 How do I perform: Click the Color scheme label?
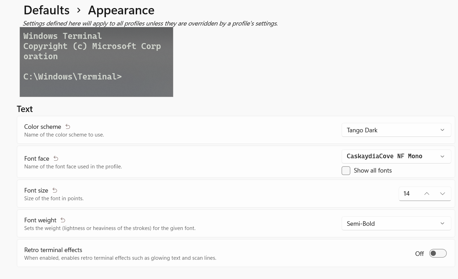[x=42, y=127]
